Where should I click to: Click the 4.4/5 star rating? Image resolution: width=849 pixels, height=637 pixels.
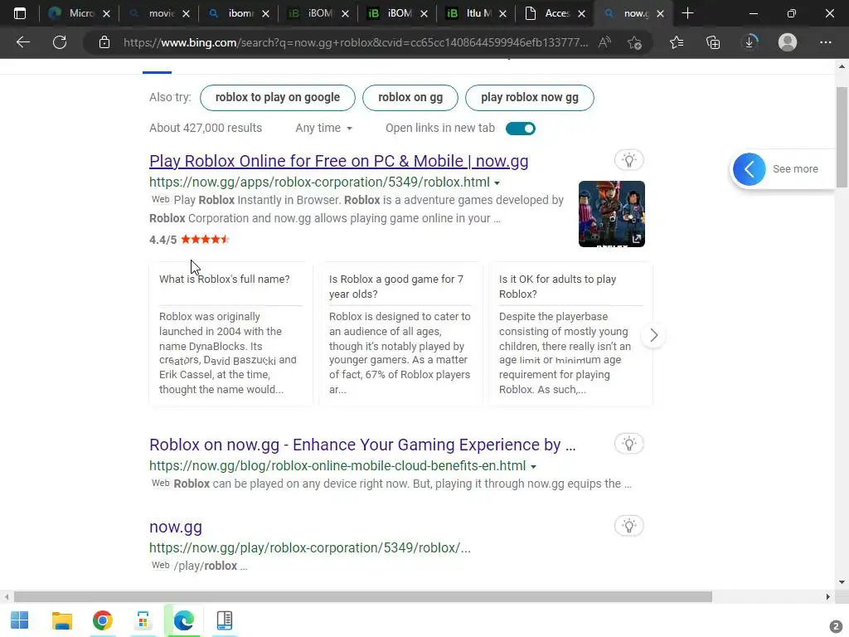coord(190,240)
